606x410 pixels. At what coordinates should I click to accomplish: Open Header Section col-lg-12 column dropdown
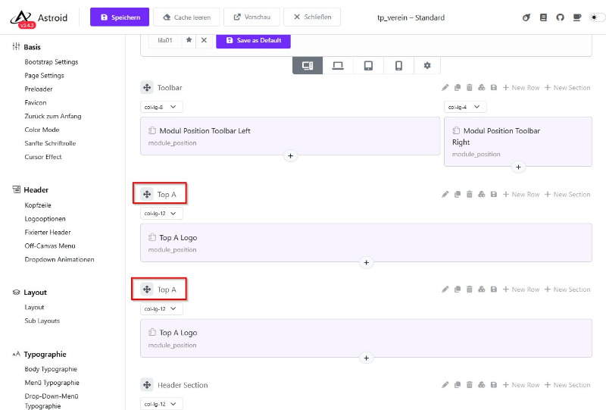[x=161, y=404]
